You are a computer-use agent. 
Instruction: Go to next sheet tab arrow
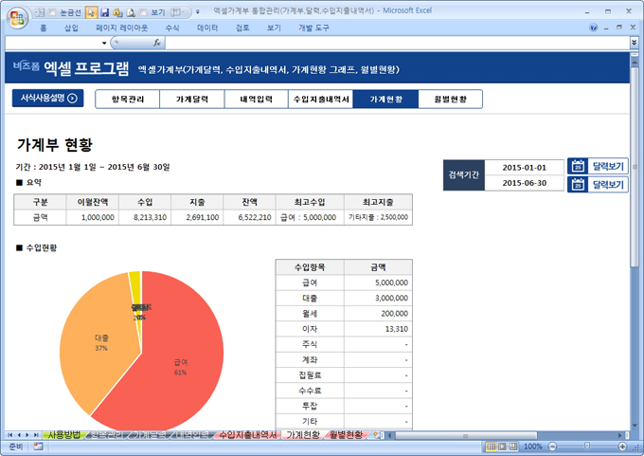tap(27, 434)
